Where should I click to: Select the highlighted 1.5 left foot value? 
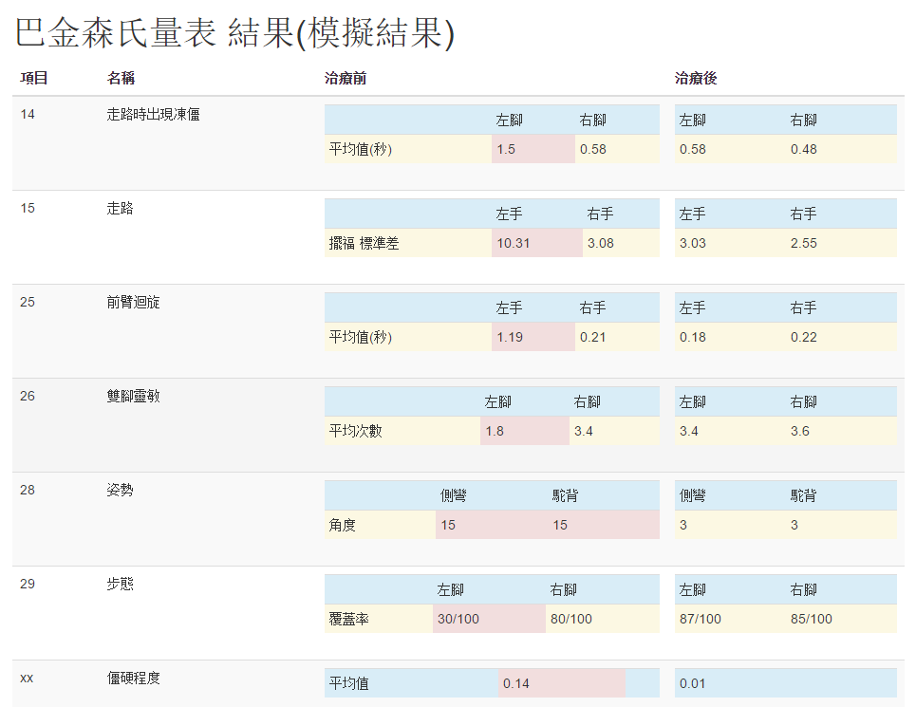(506, 149)
